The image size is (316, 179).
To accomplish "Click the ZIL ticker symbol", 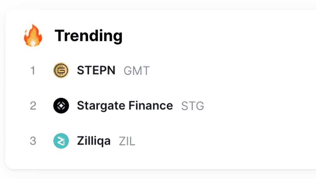I will pyautogui.click(x=127, y=141).
